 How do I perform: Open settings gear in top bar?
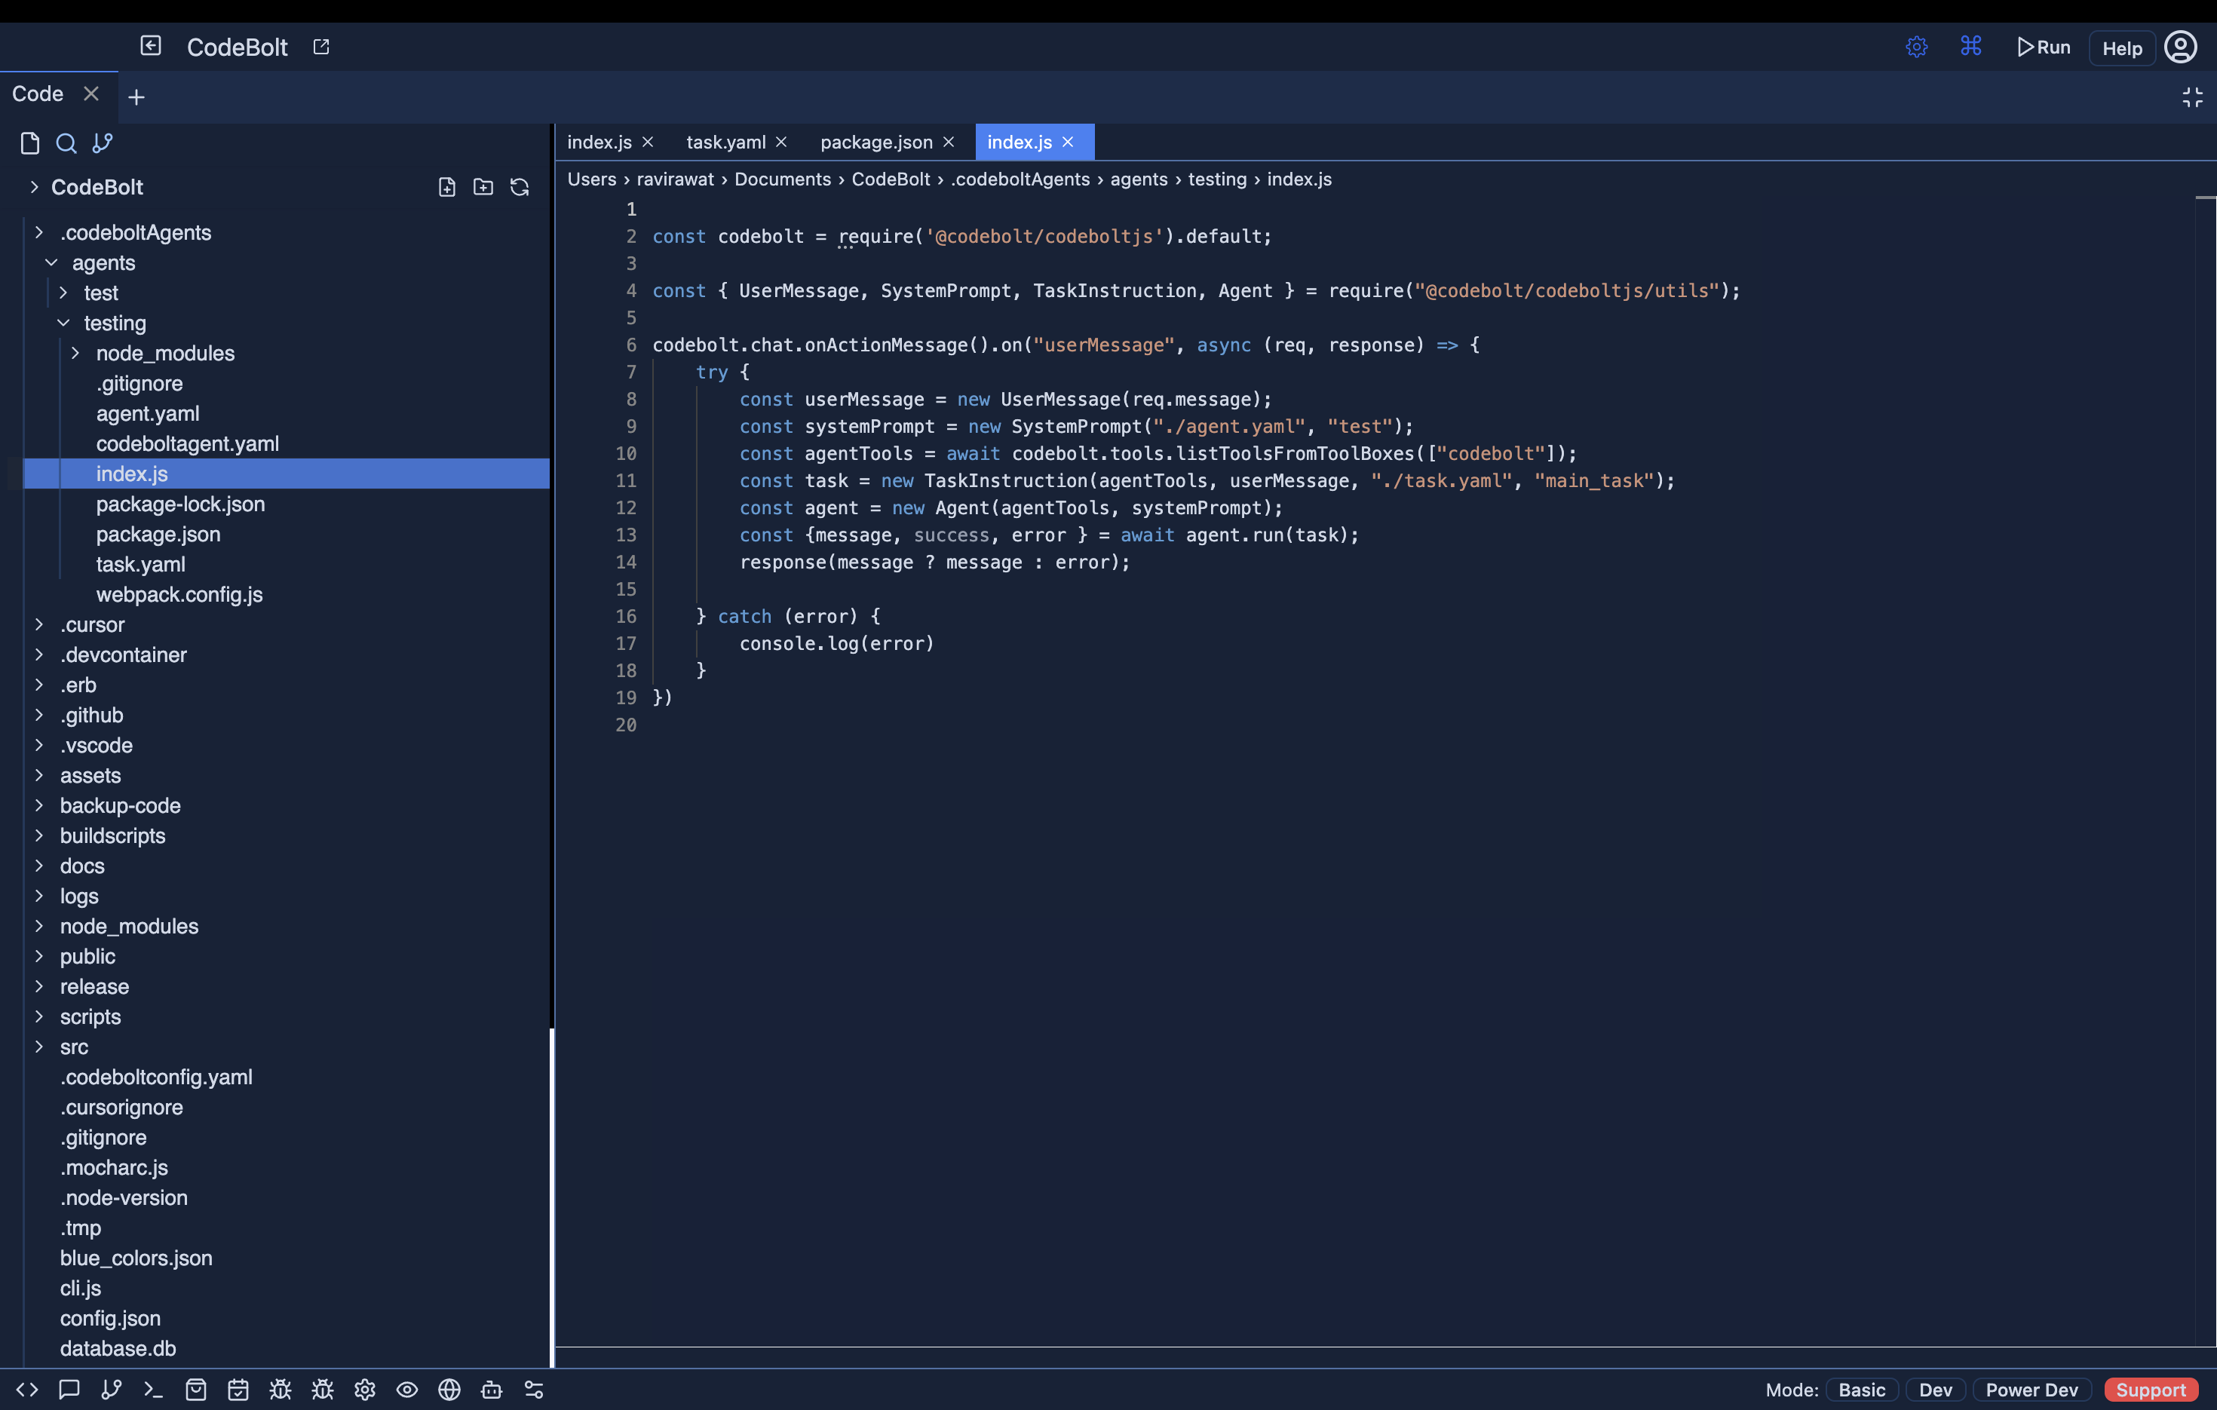1916,47
